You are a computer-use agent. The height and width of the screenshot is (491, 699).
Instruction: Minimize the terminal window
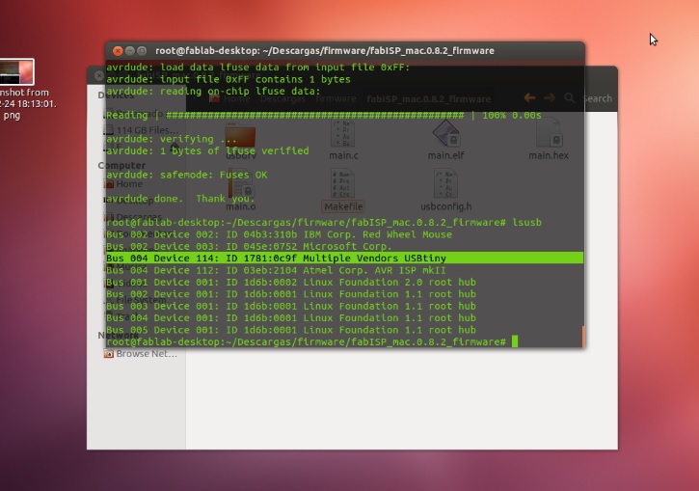[130, 51]
